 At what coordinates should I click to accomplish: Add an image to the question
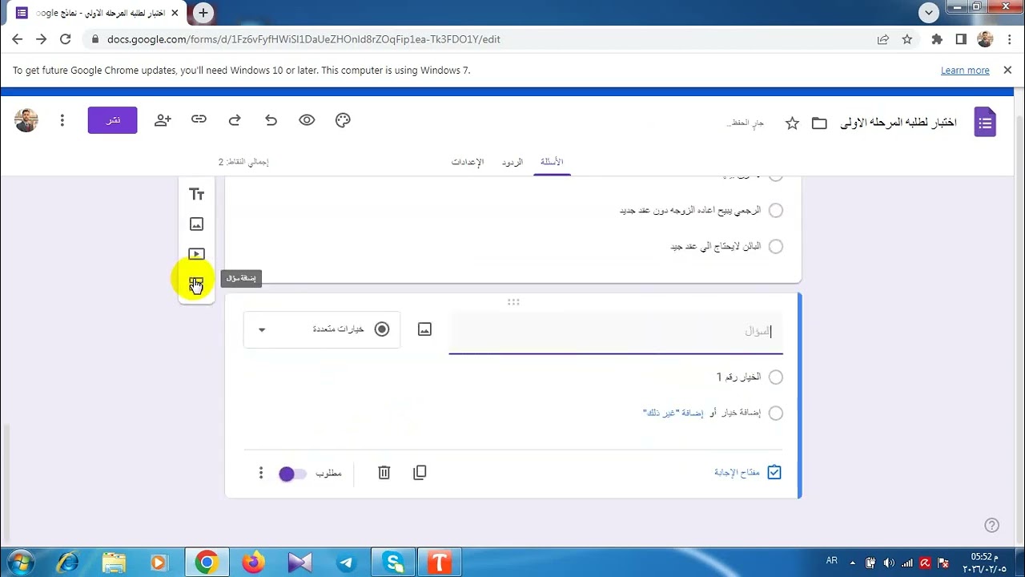pyautogui.click(x=424, y=329)
